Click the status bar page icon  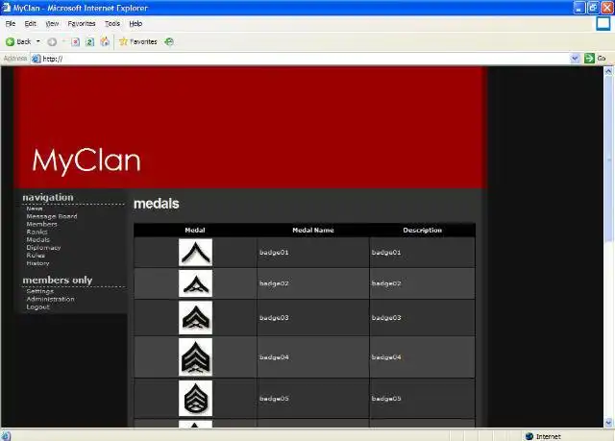[x=6, y=436]
